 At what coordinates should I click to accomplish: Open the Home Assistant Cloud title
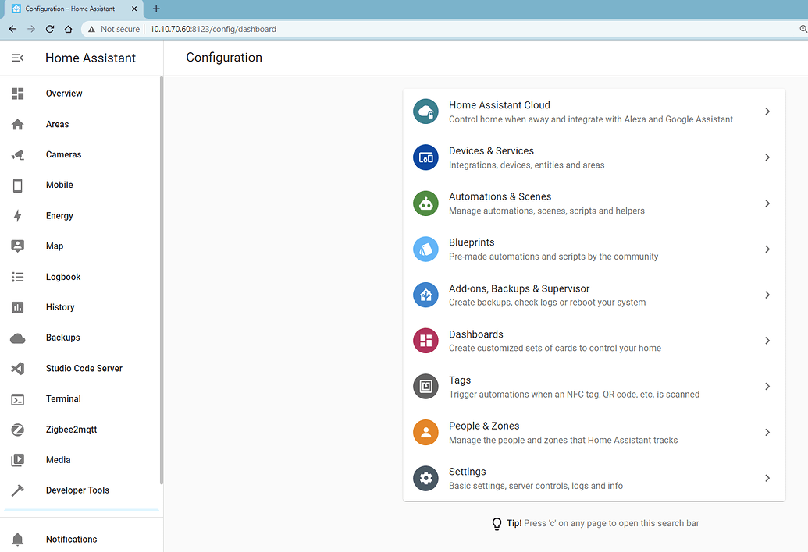(500, 105)
